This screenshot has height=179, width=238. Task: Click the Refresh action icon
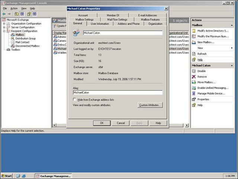(194, 54)
